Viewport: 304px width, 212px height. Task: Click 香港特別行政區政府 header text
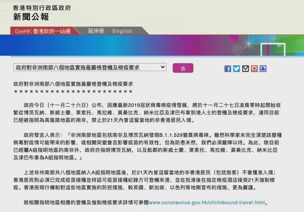(42, 8)
